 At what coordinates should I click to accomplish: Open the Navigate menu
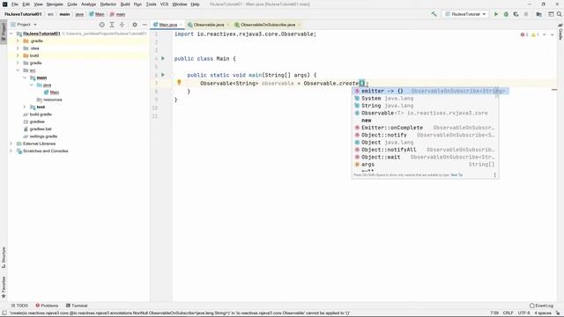55,4
